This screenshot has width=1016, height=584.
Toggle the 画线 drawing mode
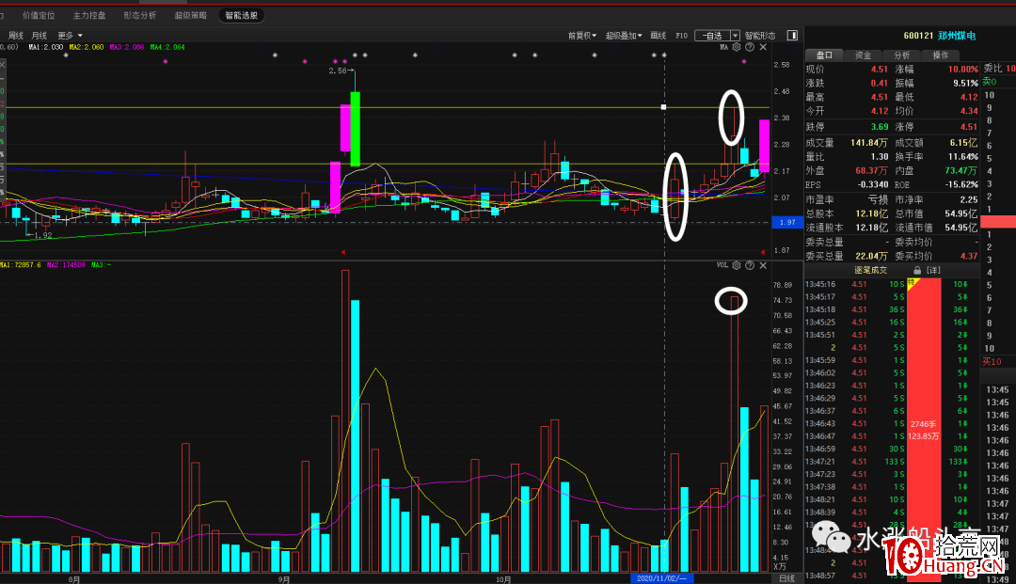tap(659, 36)
